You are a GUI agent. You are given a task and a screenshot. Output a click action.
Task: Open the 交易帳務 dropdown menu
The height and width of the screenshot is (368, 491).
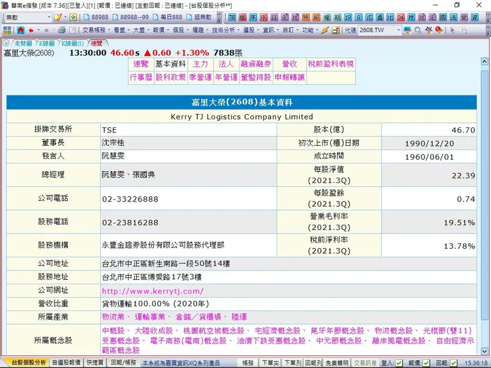pos(96,31)
